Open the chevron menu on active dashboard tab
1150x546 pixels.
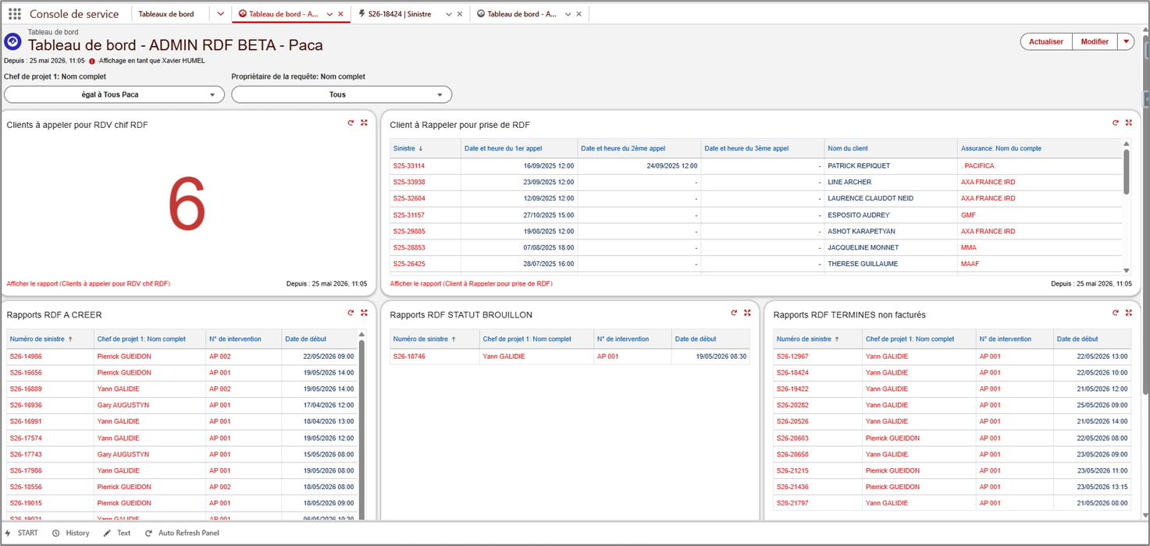(329, 14)
